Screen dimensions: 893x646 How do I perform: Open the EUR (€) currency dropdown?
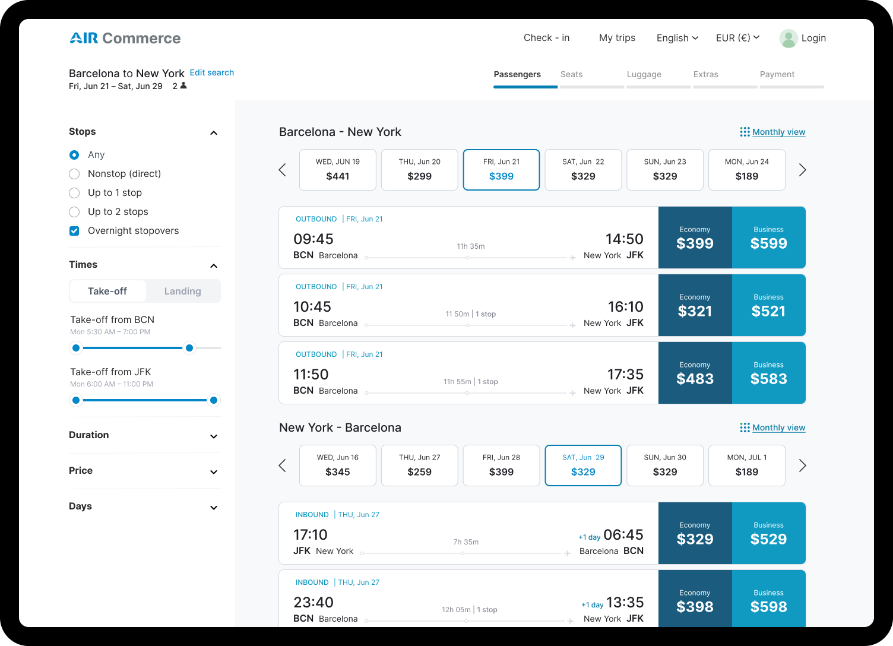coord(737,38)
